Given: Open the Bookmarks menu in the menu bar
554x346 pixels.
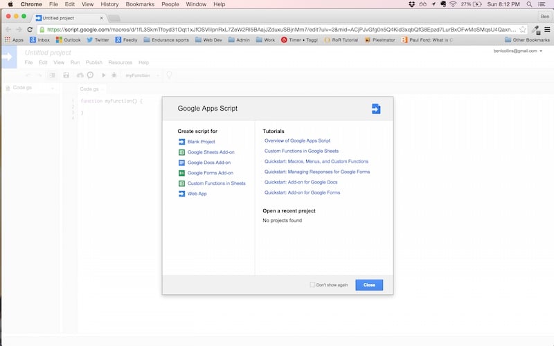Looking at the screenshot, I should click(140, 4).
